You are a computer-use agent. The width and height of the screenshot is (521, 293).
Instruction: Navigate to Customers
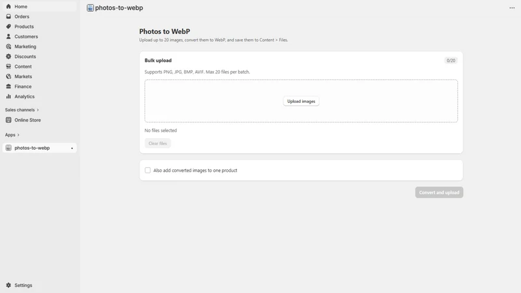[39, 36]
